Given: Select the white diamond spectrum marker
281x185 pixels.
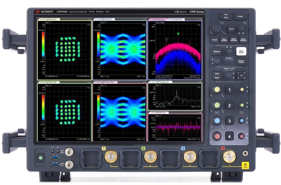Looking at the screenshot, I should tap(166, 39).
